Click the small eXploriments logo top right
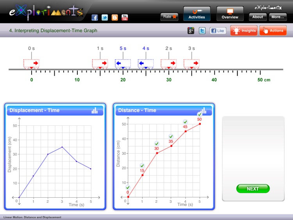Viewport: 293px width, 220px height. [x=268, y=8]
